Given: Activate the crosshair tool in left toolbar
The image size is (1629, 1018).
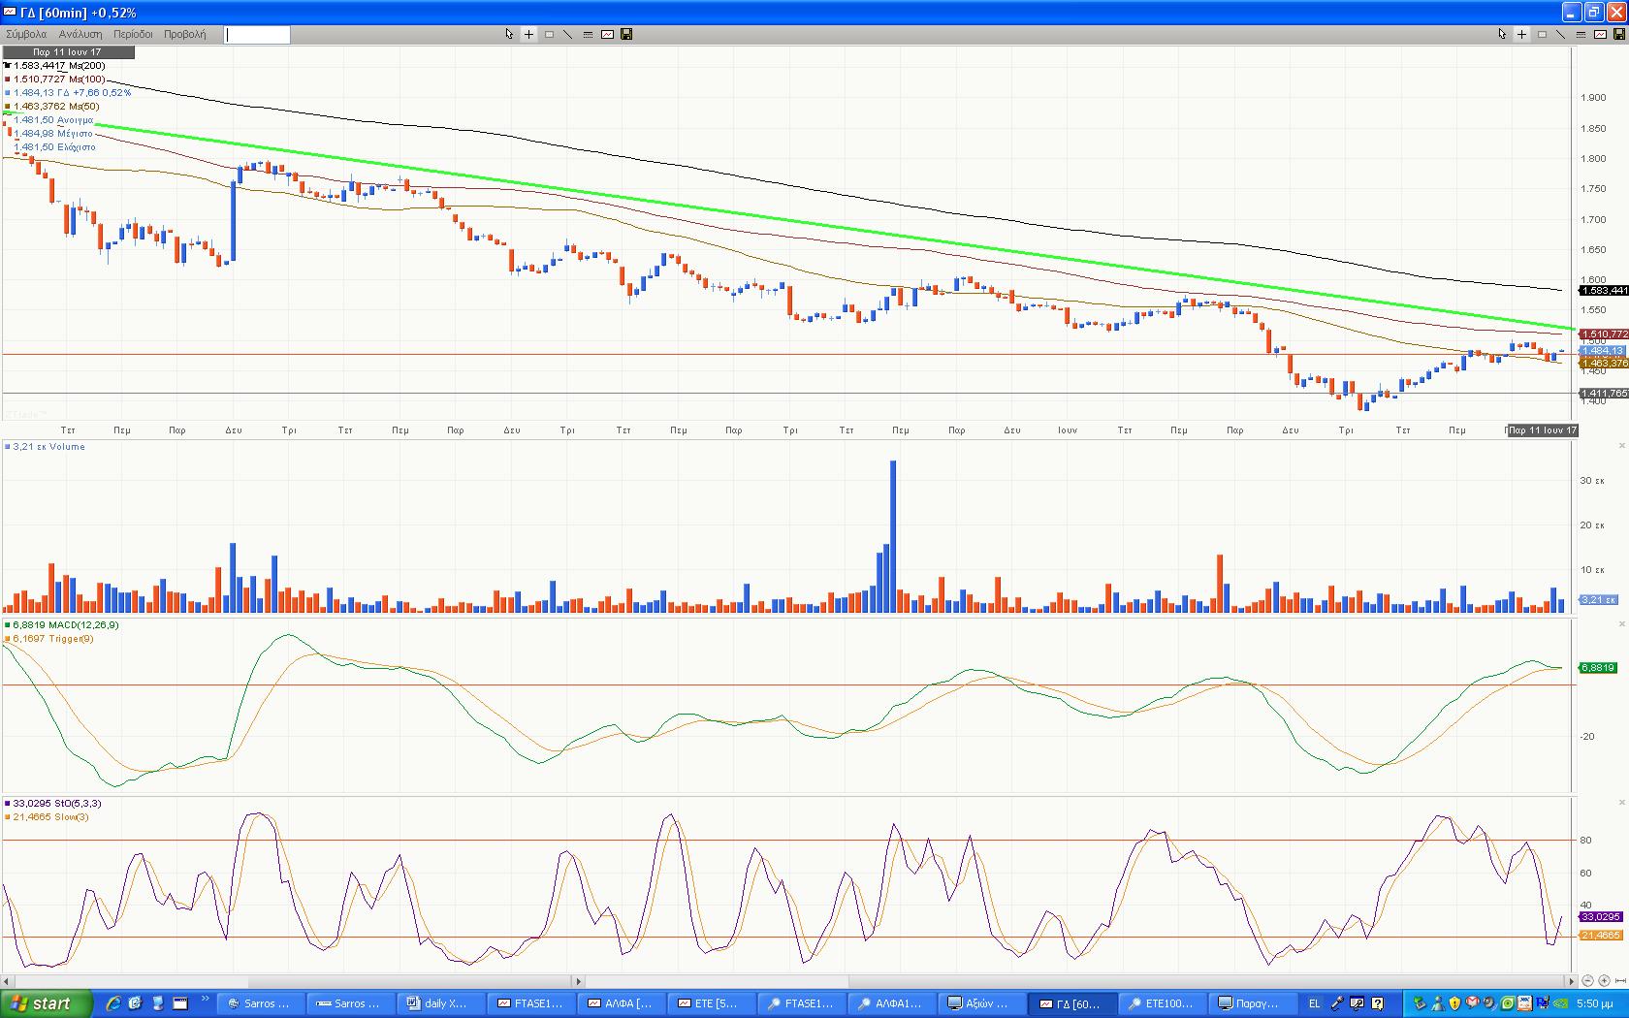Looking at the screenshot, I should coord(528,34).
